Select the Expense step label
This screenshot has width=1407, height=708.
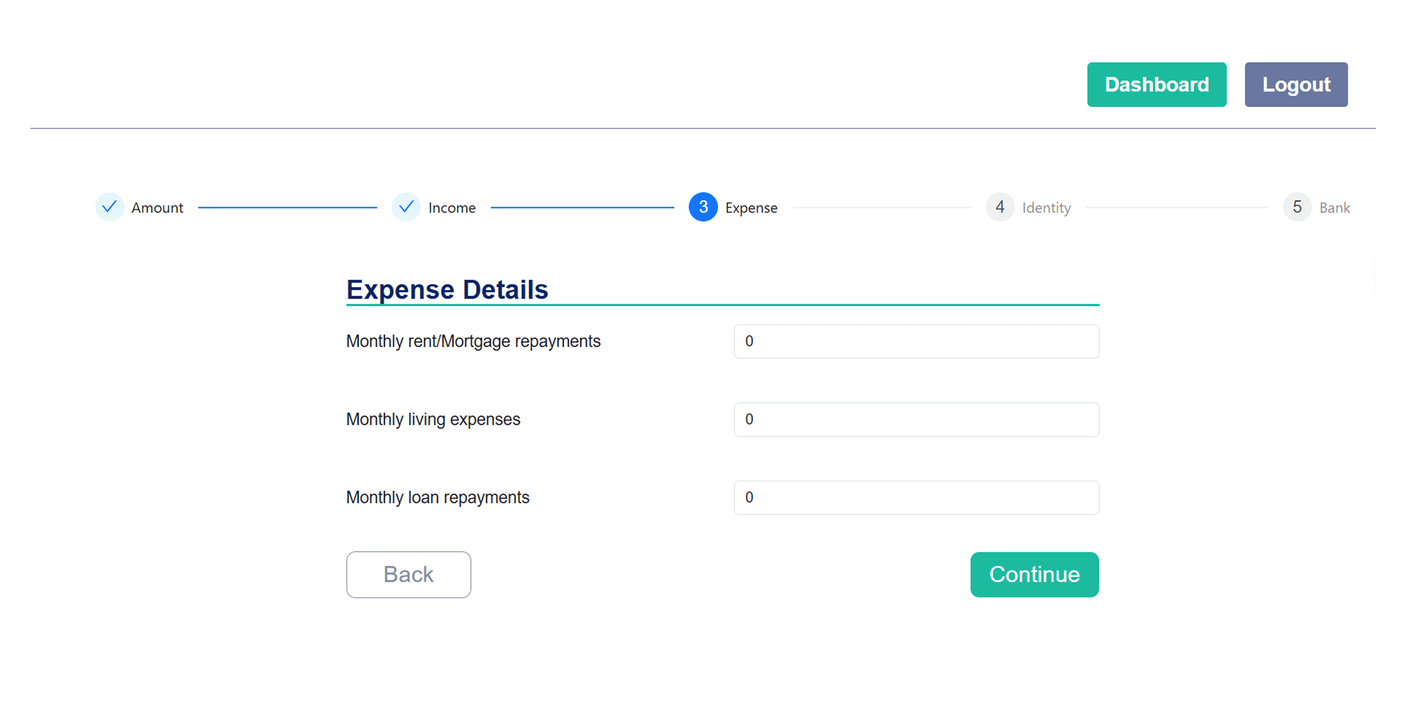click(x=751, y=208)
